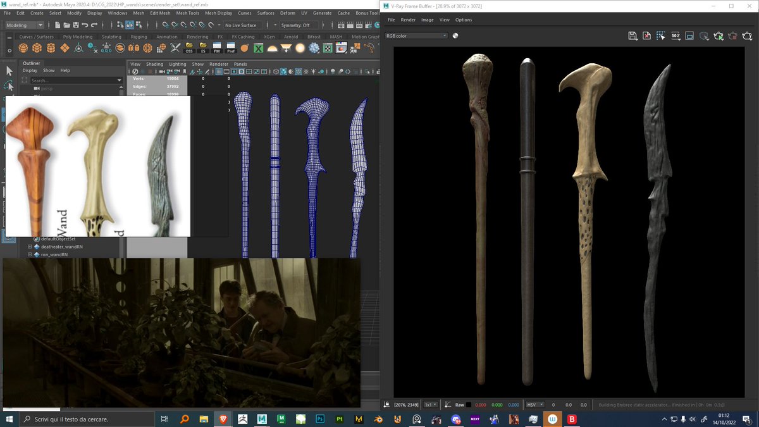Click the Redo arrow in Maya's status line
The image size is (759, 427).
point(93,25)
